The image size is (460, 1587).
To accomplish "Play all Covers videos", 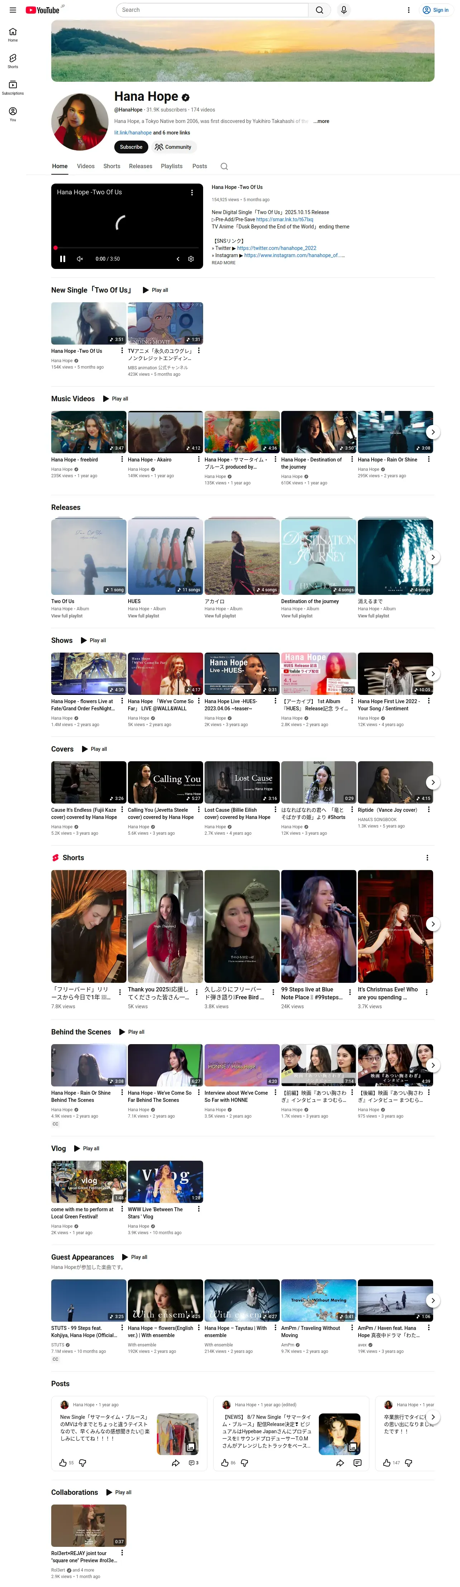I will click(94, 749).
